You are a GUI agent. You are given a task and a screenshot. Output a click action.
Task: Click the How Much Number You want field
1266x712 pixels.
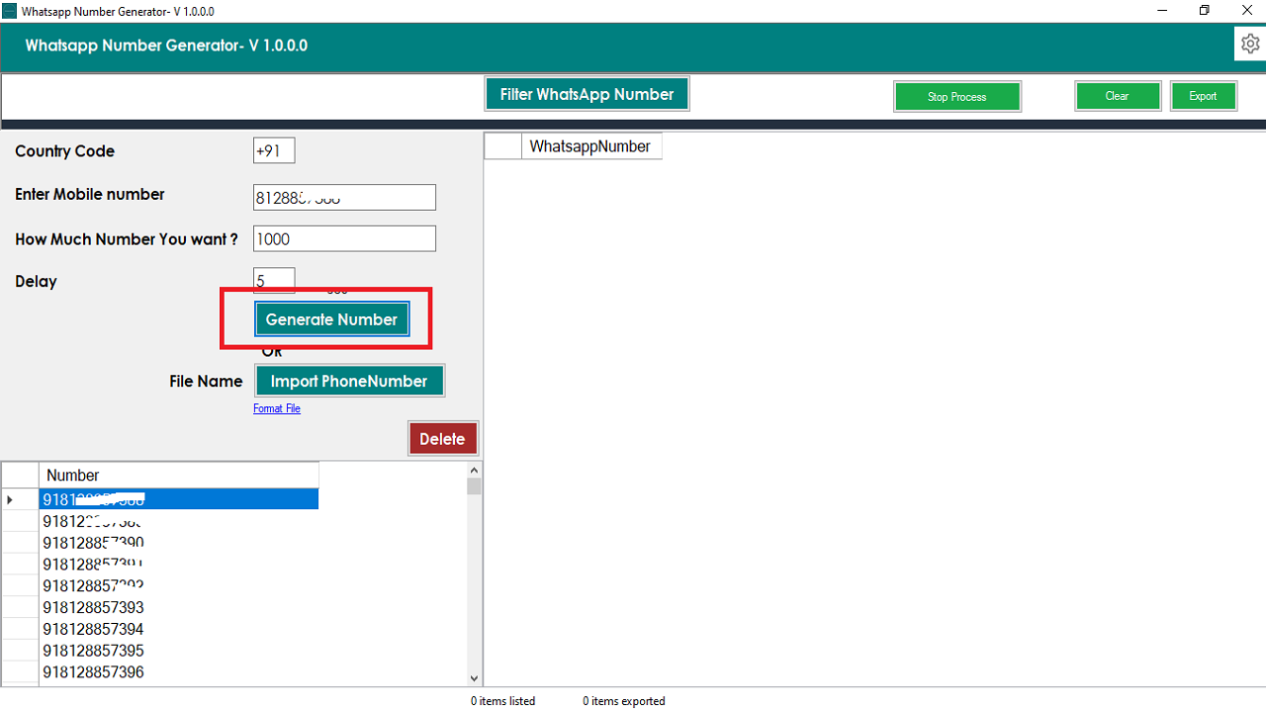[343, 238]
